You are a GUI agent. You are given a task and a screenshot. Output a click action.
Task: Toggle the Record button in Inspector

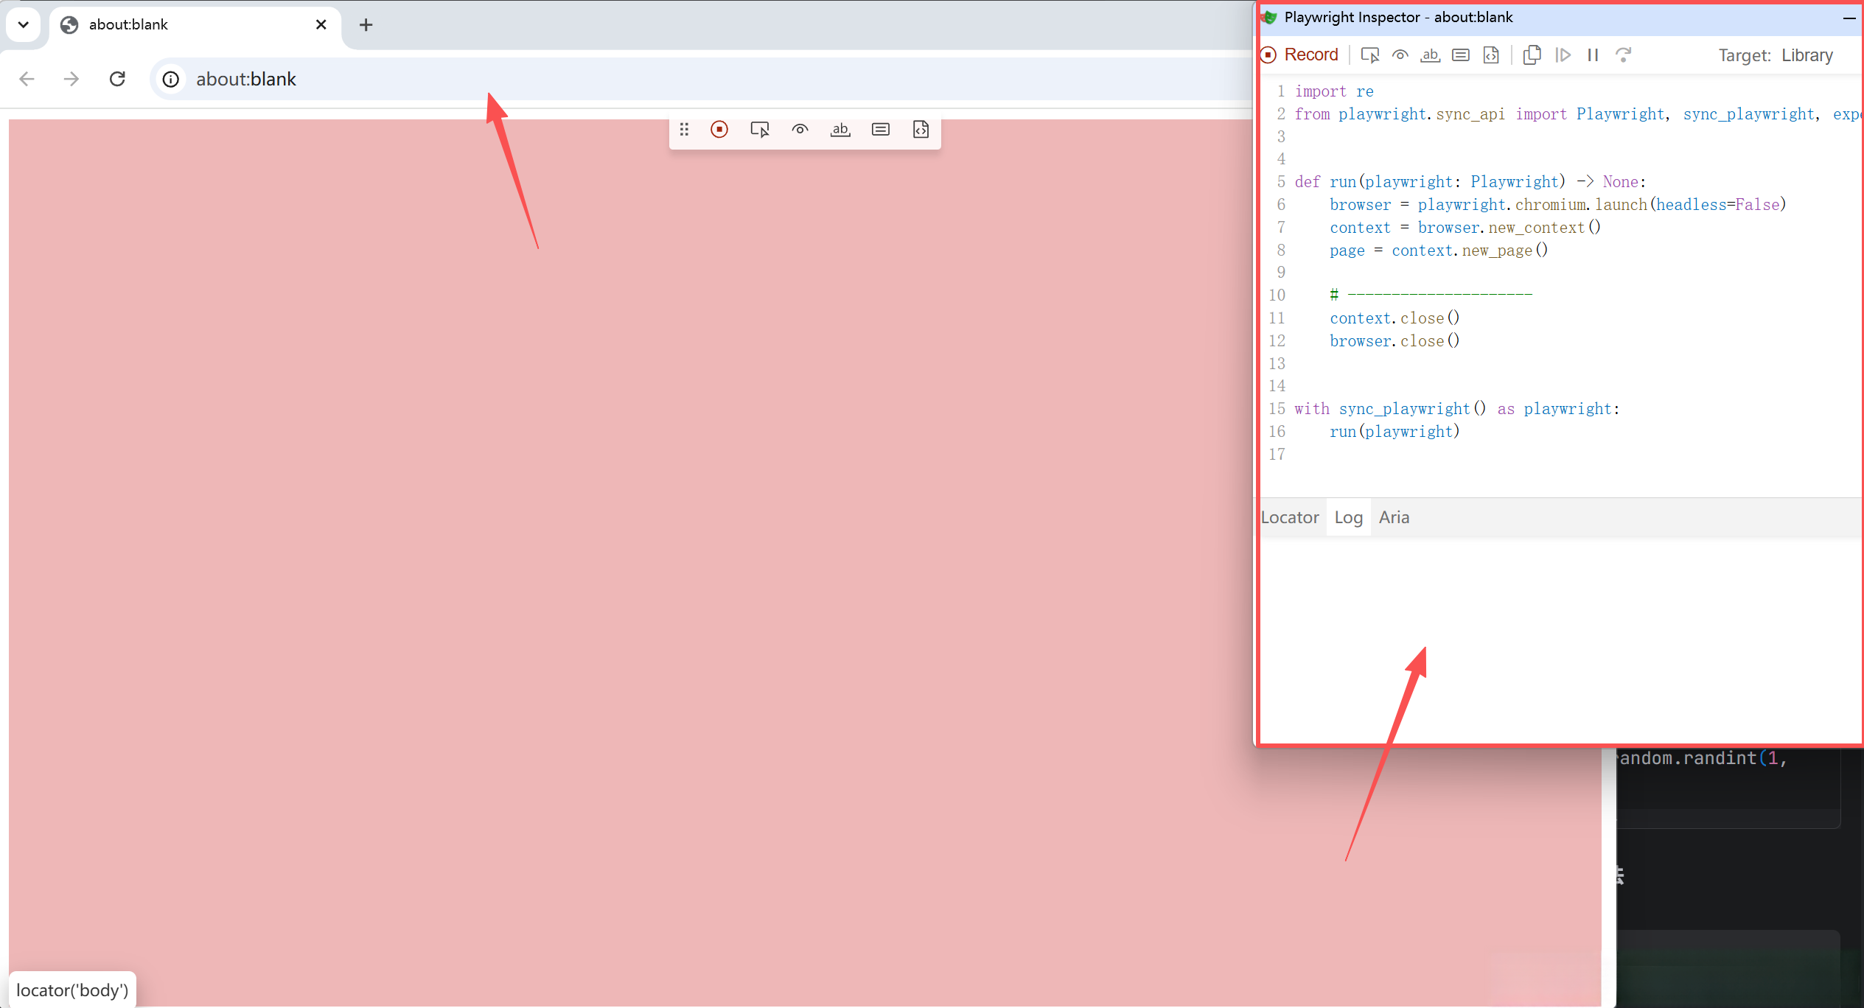click(x=1300, y=55)
